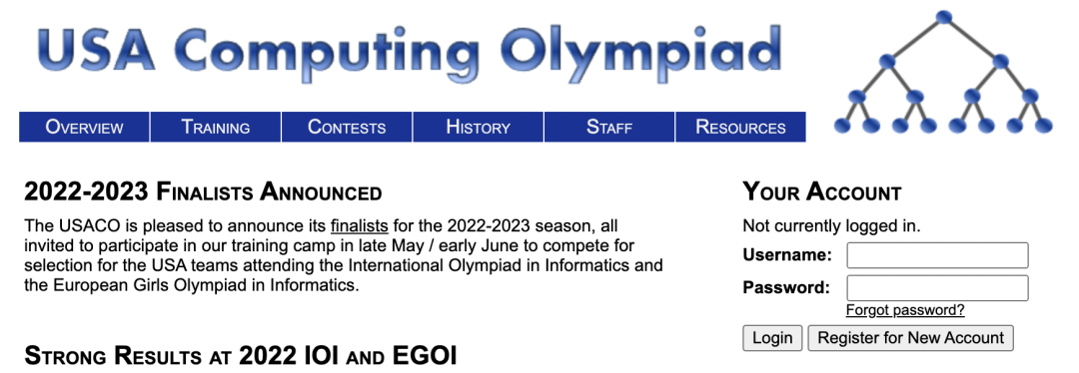The image size is (1079, 373).
Task: Click the Forgot password? link
Action: click(x=905, y=310)
